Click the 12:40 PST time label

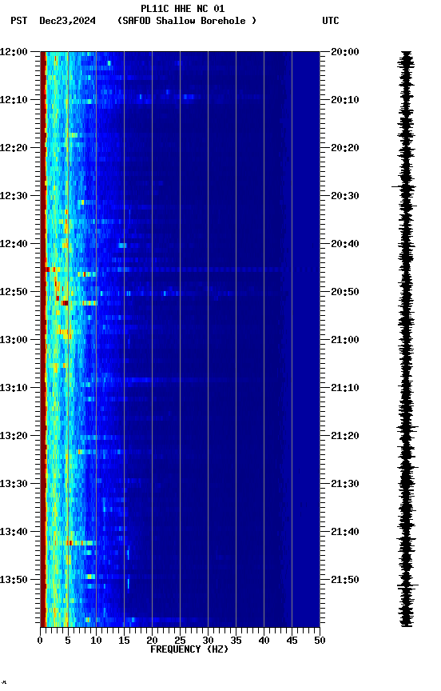click(x=14, y=244)
